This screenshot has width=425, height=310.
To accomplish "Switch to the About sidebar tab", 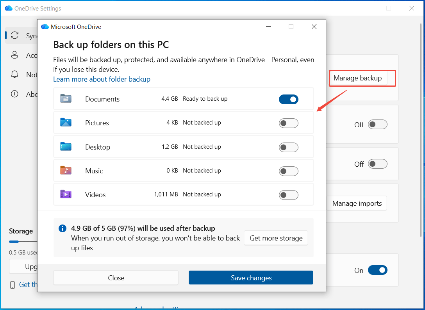I will pos(14,94).
